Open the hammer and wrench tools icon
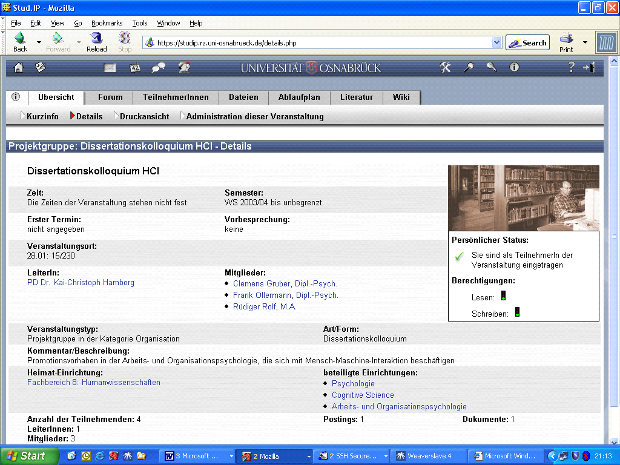The height and width of the screenshot is (465, 620). pos(446,68)
